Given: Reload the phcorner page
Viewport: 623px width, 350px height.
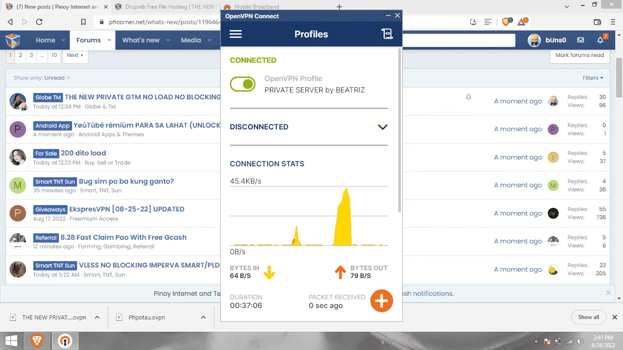Looking at the screenshot, I should click(x=39, y=22).
